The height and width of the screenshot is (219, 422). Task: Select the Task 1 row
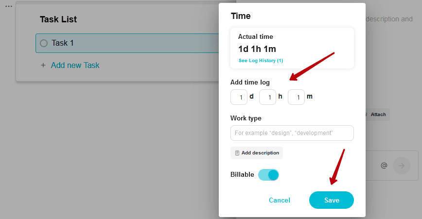(127, 43)
